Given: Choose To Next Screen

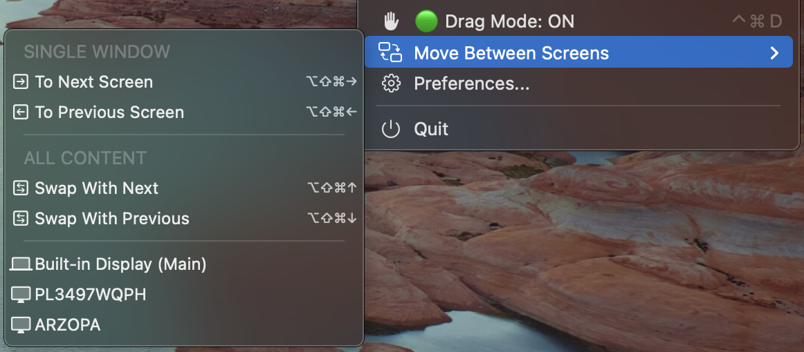Looking at the screenshot, I should pyautogui.click(x=93, y=82).
